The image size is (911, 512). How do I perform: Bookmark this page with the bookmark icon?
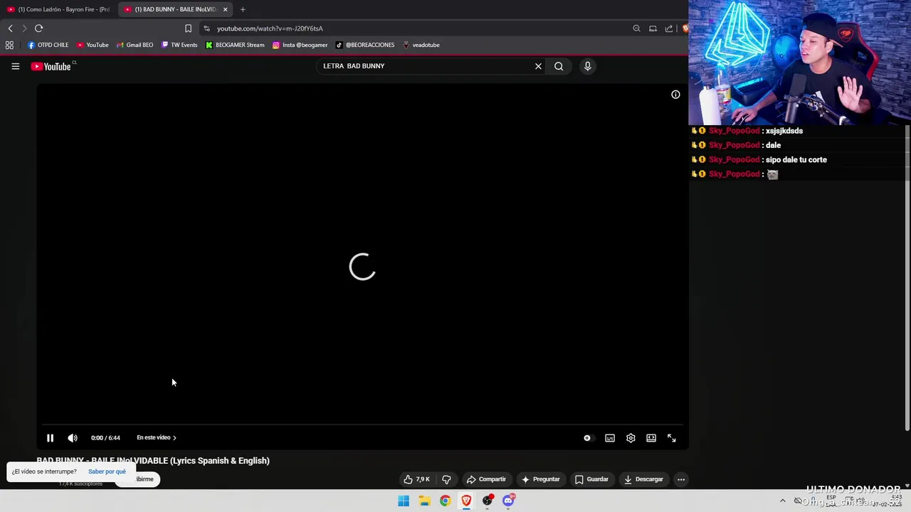point(188,28)
